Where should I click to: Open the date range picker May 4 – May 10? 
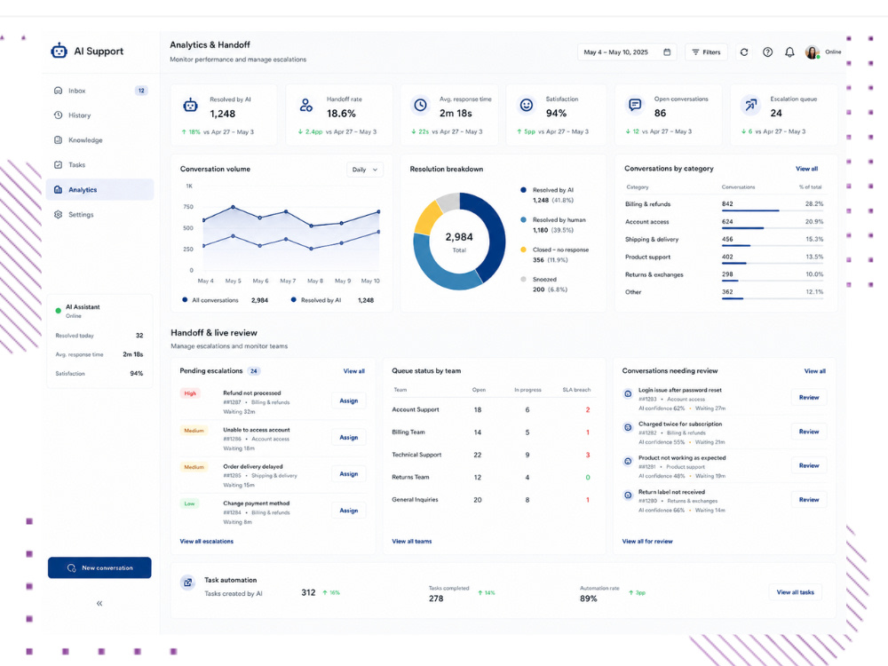627,52
